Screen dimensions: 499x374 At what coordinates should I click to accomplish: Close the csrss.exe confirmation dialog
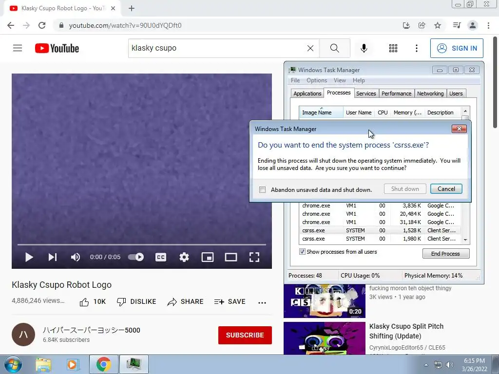coord(459,129)
